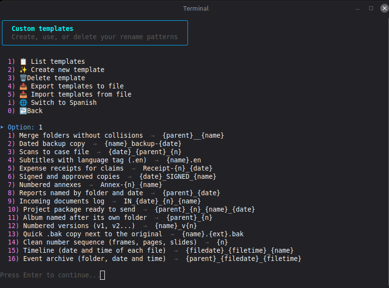This screenshot has width=389, height=288.
Task: Click the {parent}_{n} pattern
Action: pyautogui.click(x=189, y=217)
